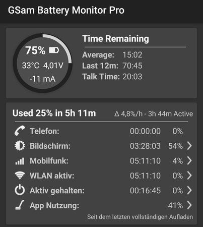This screenshot has width=203, height=227.
Task: Tap the power icon beside Aktiv gehalten
Action: tap(20, 190)
